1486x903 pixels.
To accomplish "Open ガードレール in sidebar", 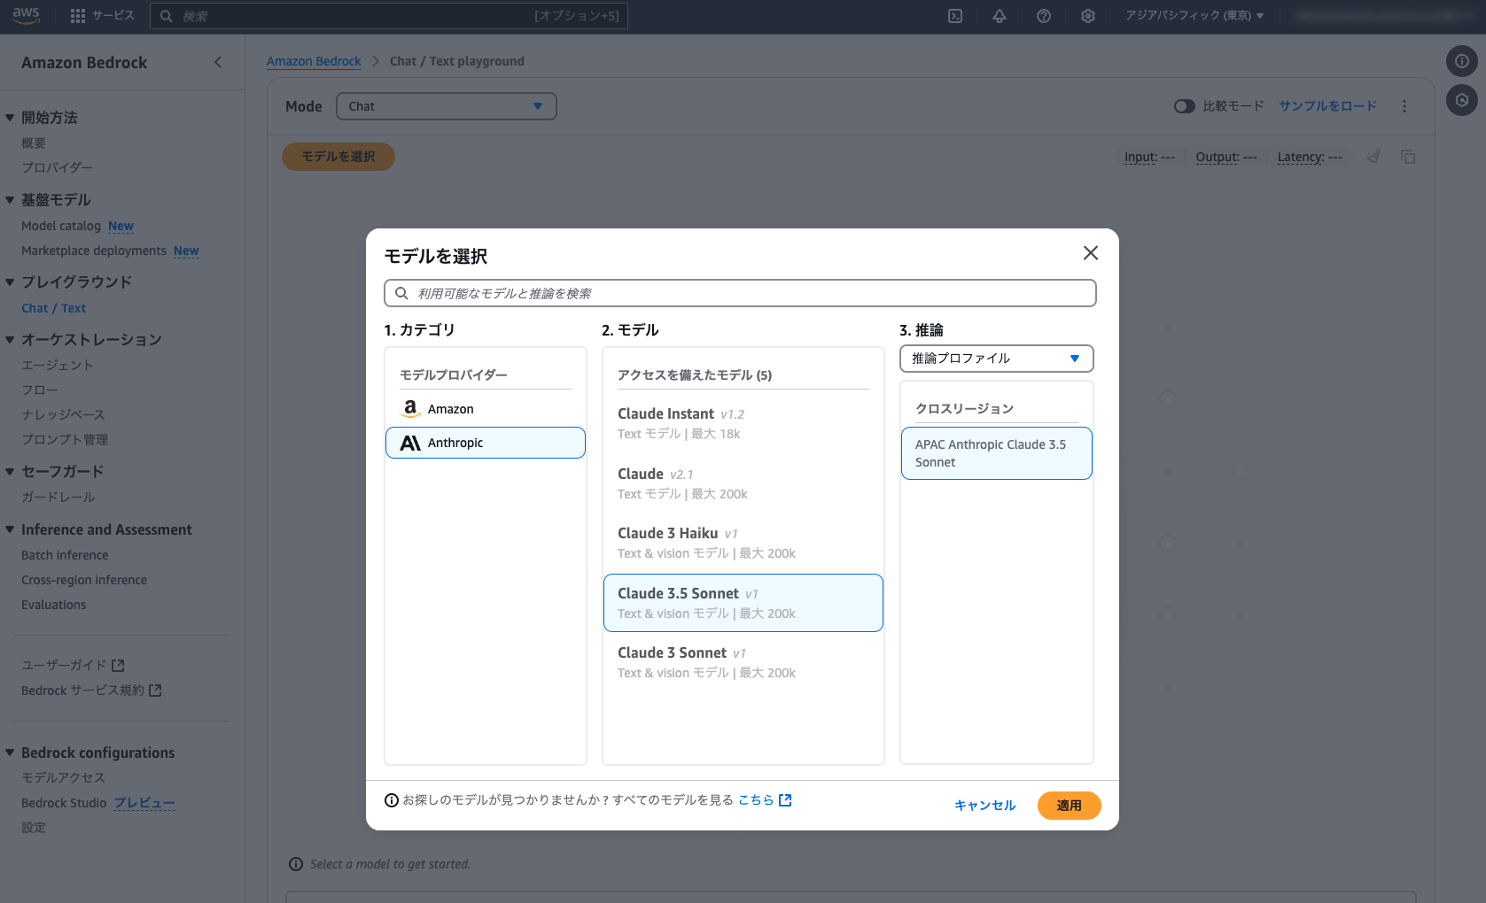I will pos(58,497).
